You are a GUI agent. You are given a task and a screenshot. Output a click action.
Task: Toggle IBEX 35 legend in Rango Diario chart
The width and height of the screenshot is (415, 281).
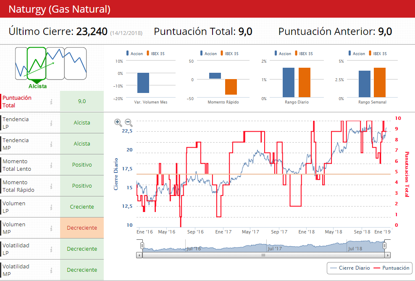(304, 53)
